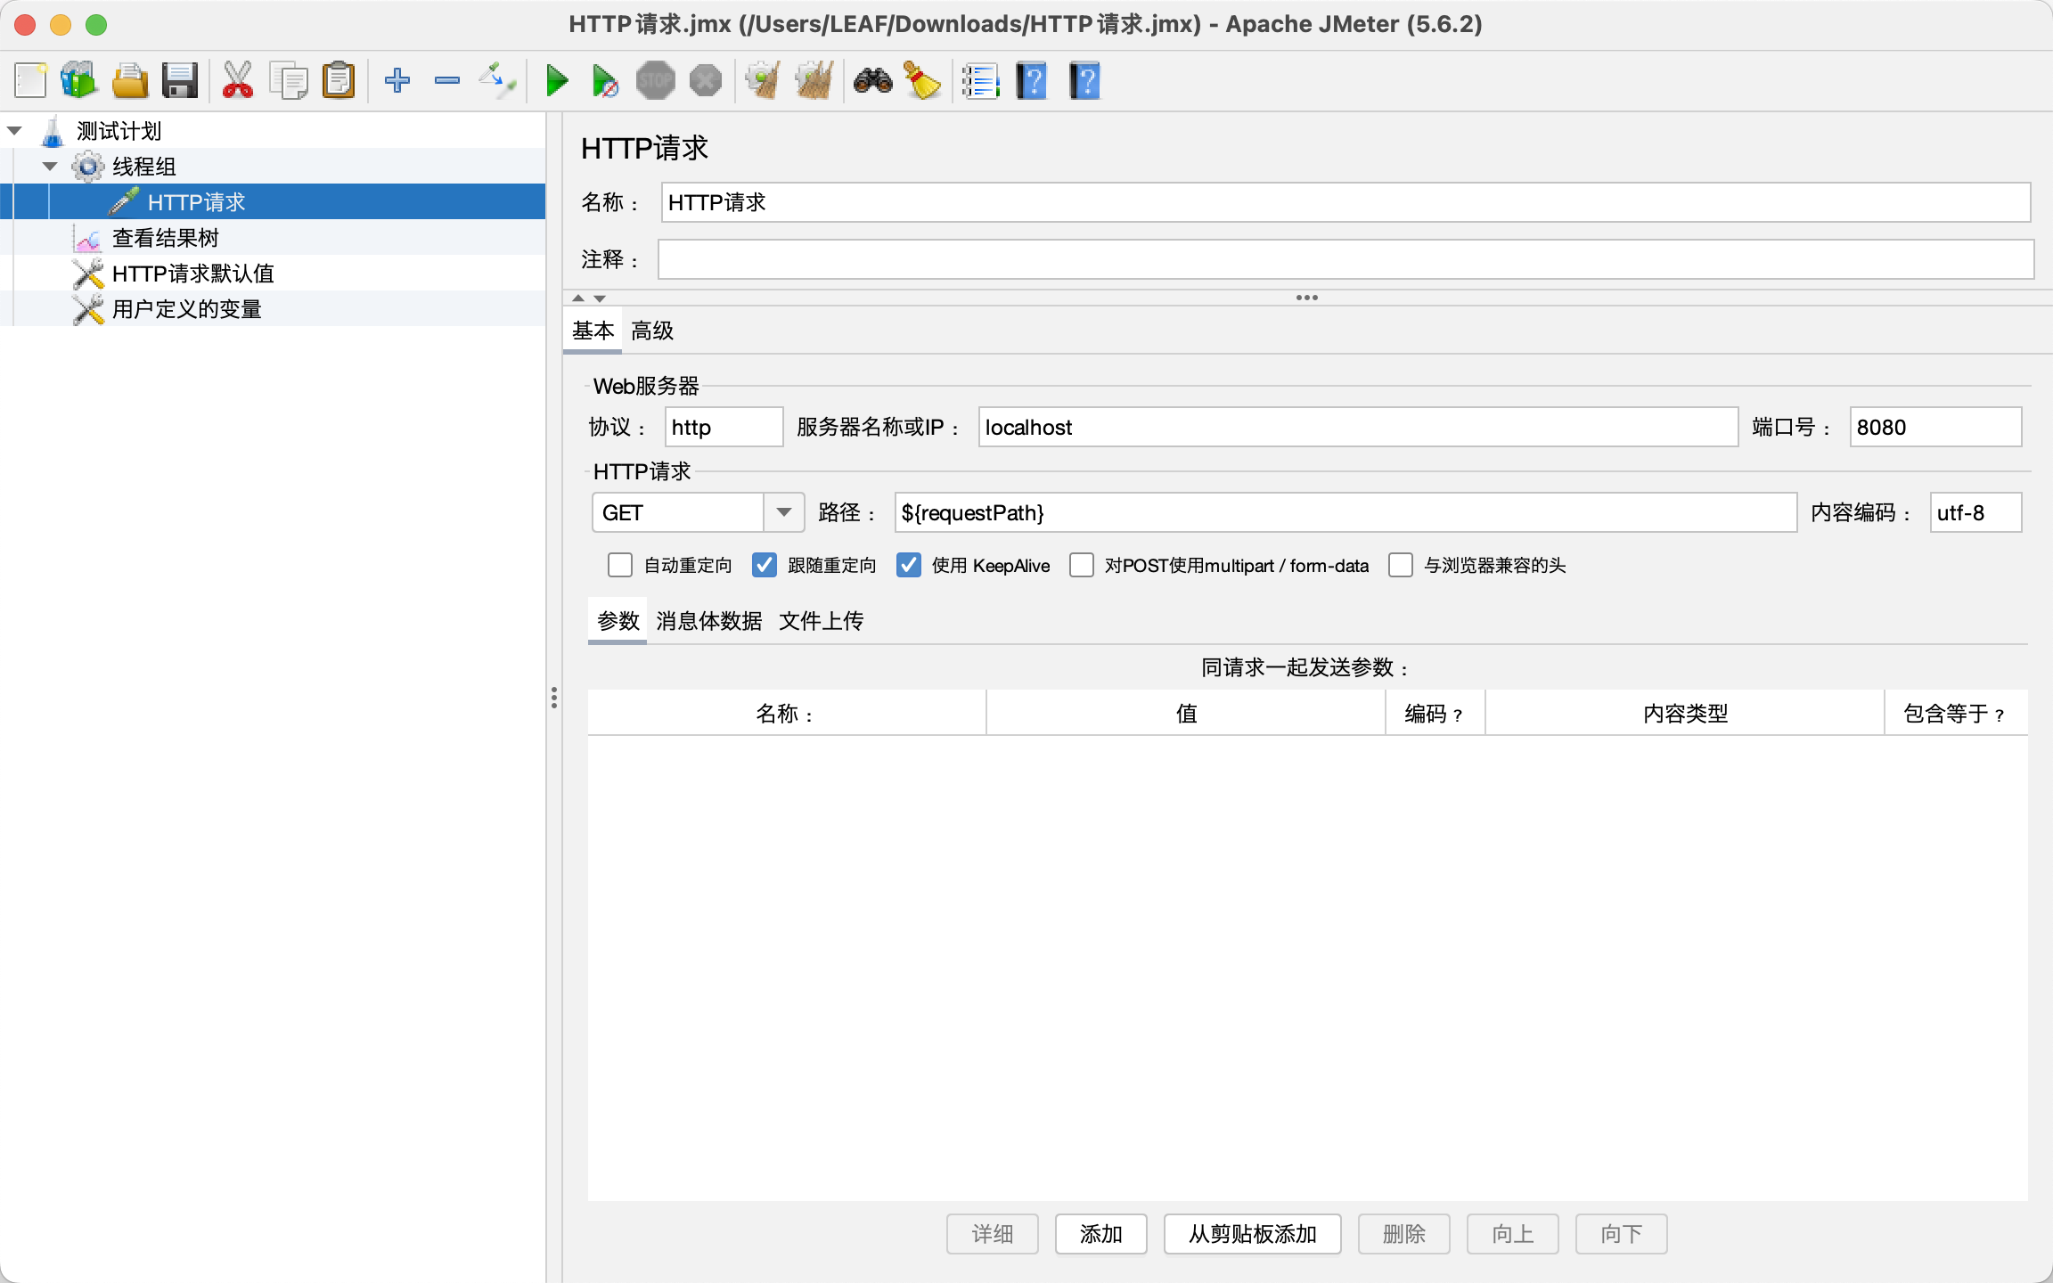Collapse the 线程组 tree arrow

(50, 167)
